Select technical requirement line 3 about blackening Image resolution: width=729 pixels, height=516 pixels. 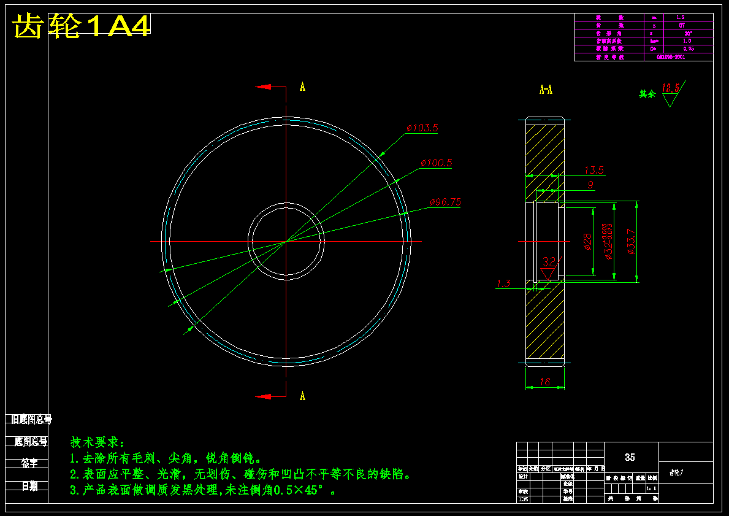(x=203, y=490)
